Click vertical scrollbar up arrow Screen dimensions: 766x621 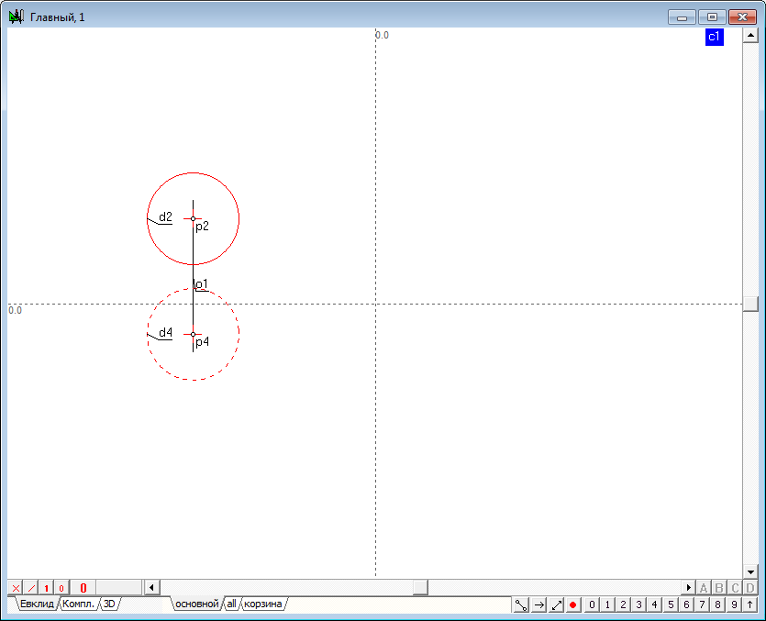(x=750, y=36)
